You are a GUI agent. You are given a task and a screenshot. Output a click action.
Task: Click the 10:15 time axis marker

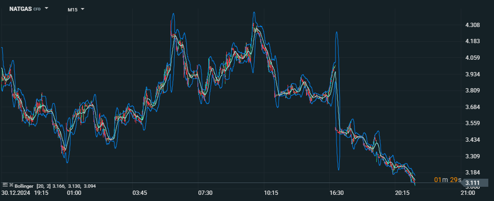[271, 192]
